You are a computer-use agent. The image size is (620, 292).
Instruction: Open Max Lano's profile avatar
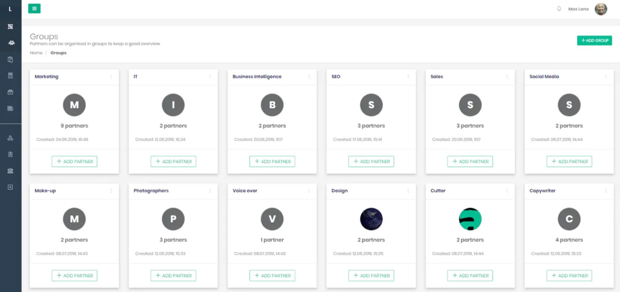601,9
